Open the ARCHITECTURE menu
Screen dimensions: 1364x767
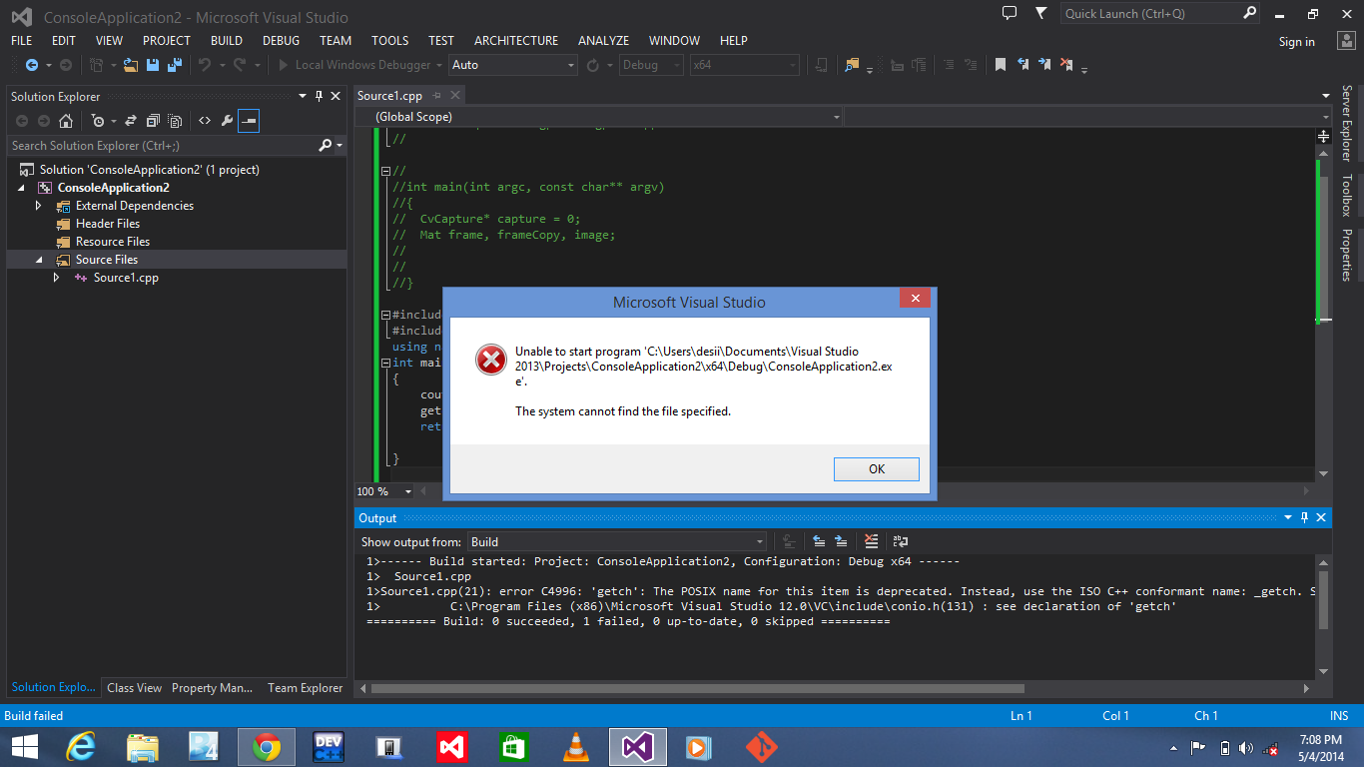pos(516,41)
